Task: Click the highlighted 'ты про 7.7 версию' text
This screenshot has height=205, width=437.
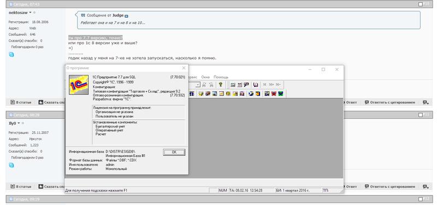Action: point(95,38)
